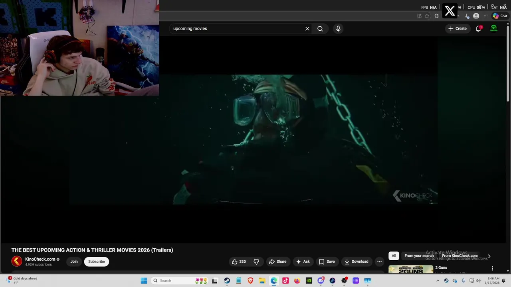Click the video title text
This screenshot has width=511, height=287.
pos(92,250)
